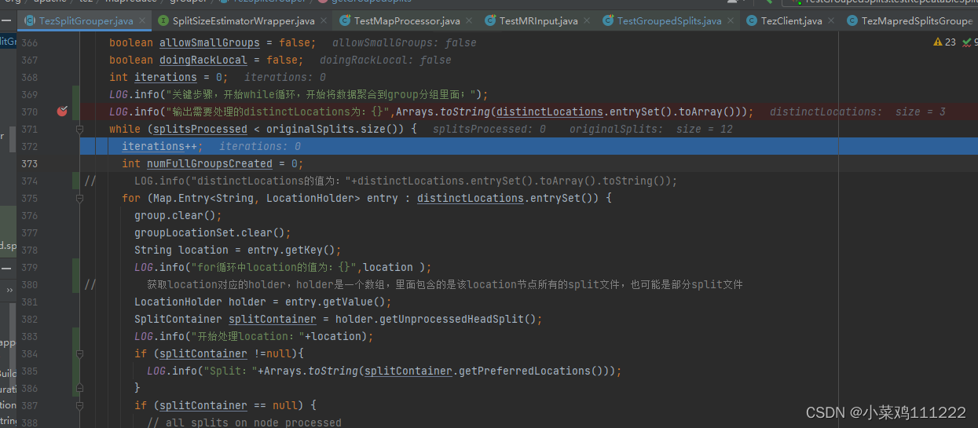978x428 pixels.
Task: Click 'int iterations = 0;' on line 368
Action: click(x=169, y=77)
